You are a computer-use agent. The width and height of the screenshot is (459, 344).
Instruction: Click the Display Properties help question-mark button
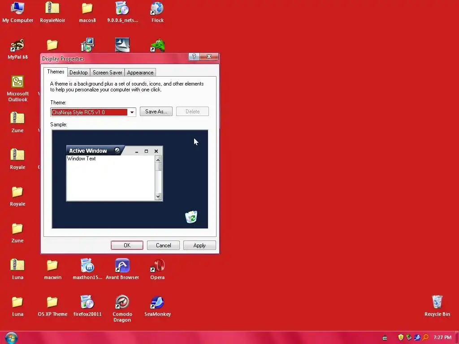(194, 56)
